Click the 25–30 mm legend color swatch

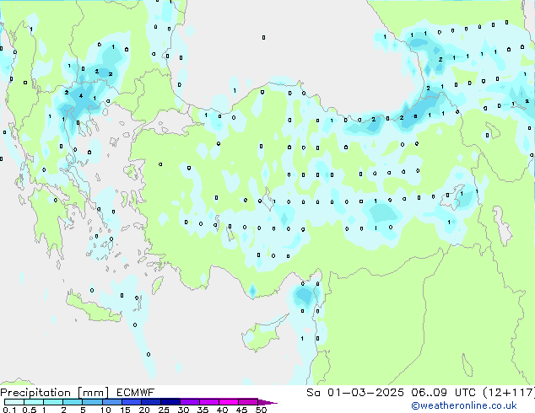click(170, 402)
